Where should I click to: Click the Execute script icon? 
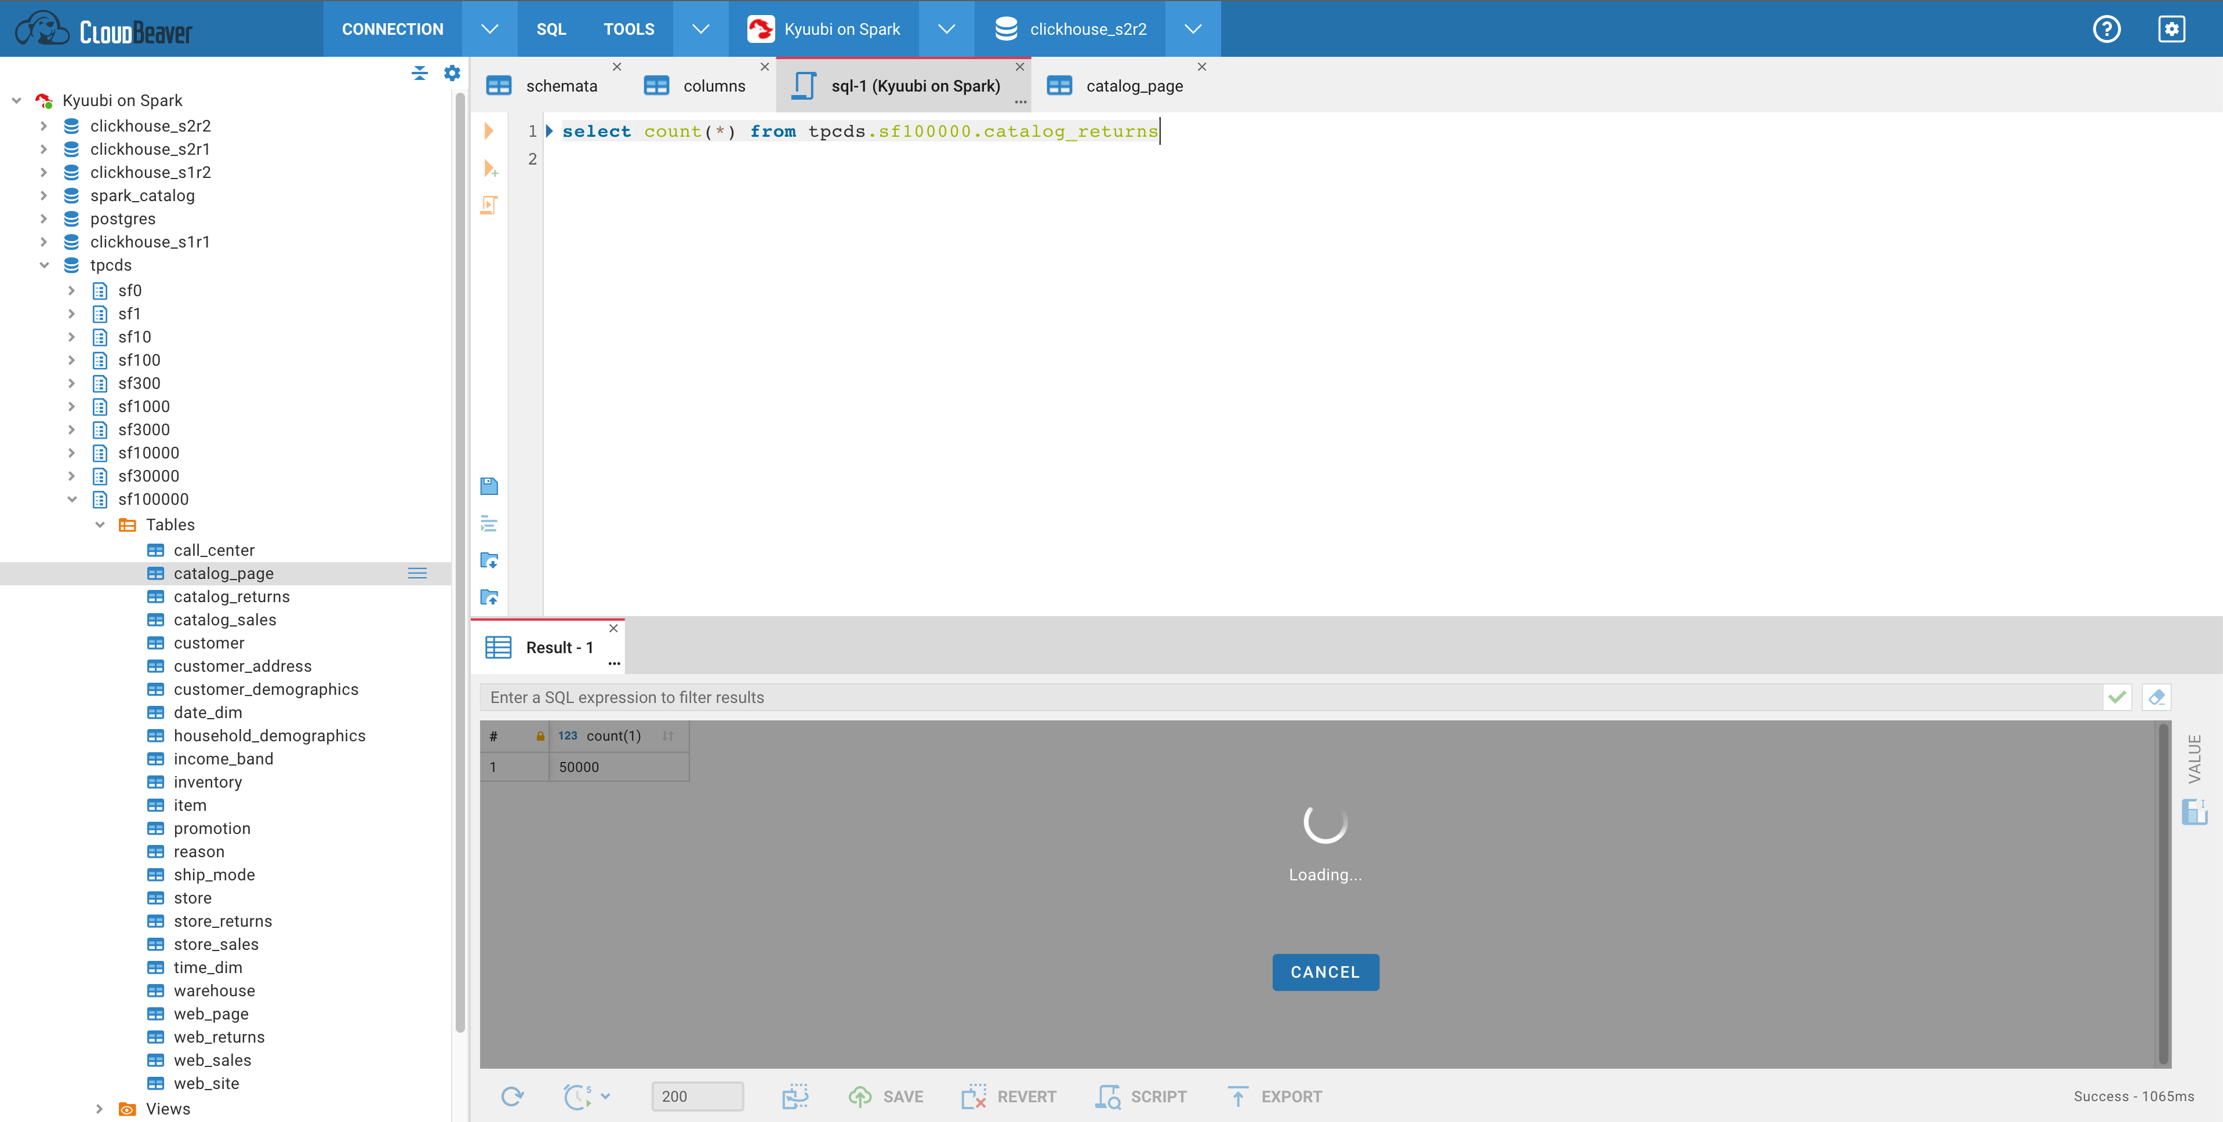[489, 205]
